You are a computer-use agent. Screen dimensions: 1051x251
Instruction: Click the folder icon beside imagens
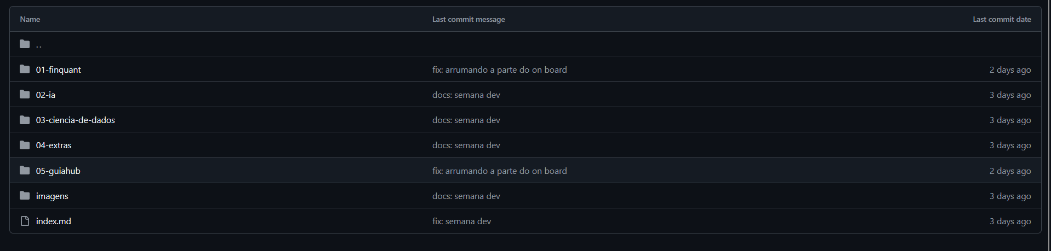tap(25, 196)
